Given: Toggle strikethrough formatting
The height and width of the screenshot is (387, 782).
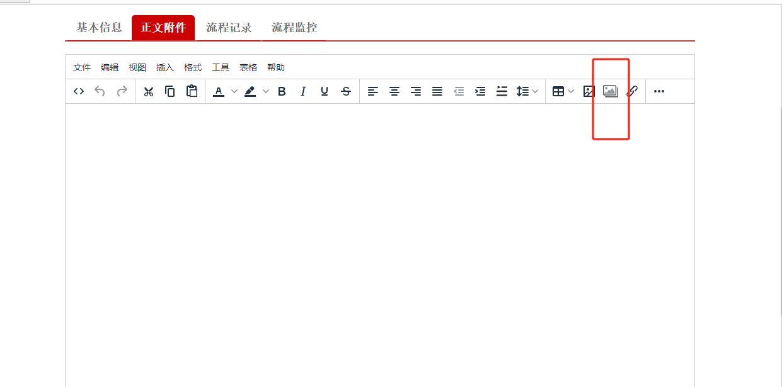Looking at the screenshot, I should (x=346, y=91).
